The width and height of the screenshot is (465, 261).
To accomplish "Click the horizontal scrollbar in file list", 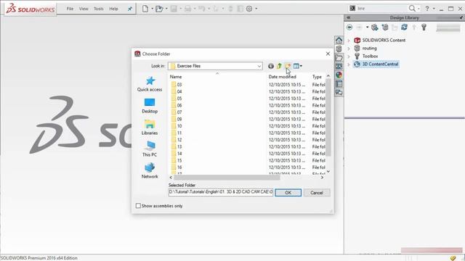I will [x=227, y=177].
